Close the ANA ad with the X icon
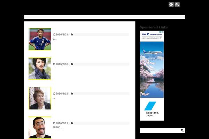 click(x=163, y=32)
